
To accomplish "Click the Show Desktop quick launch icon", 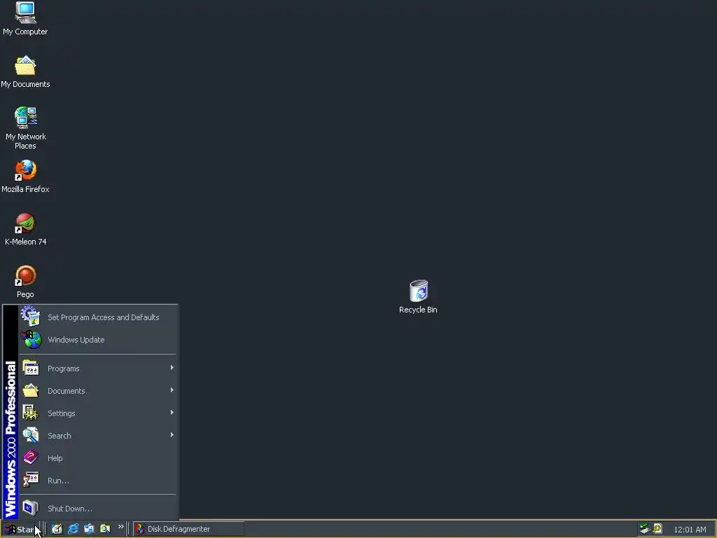I will tap(57, 529).
